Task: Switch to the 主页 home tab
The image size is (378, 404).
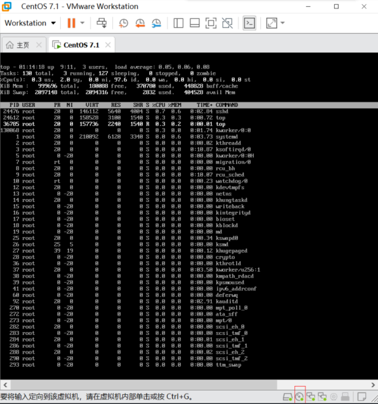Action: 18,45
